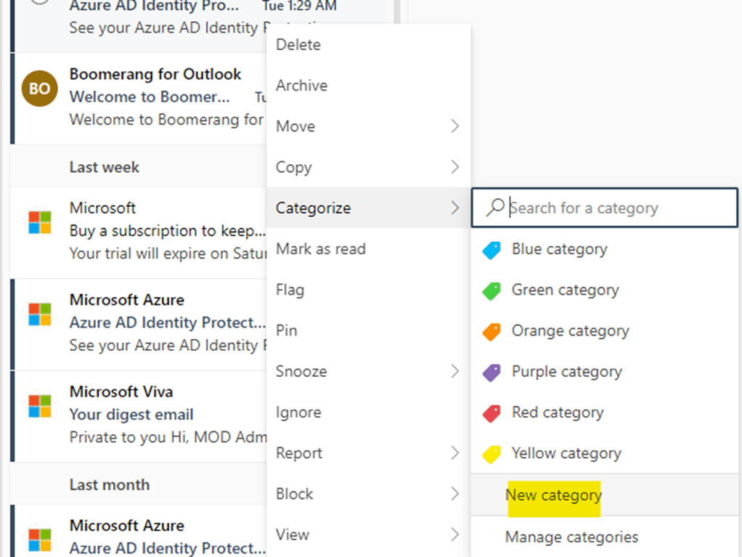Apply the Green category label

604,290
